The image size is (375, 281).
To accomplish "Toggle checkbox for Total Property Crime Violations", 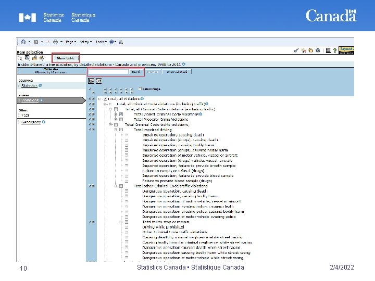I will tap(121, 120).
